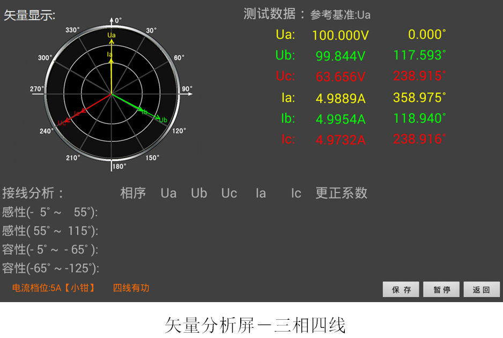This screenshot has height=338, width=503.
Task: Toggle the 四线有功 mode label
Action: 131,288
